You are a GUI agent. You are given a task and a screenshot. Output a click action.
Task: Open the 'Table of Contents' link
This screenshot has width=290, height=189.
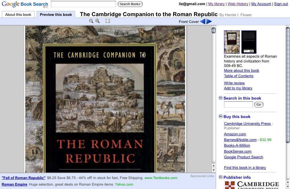pyautogui.click(x=239, y=76)
